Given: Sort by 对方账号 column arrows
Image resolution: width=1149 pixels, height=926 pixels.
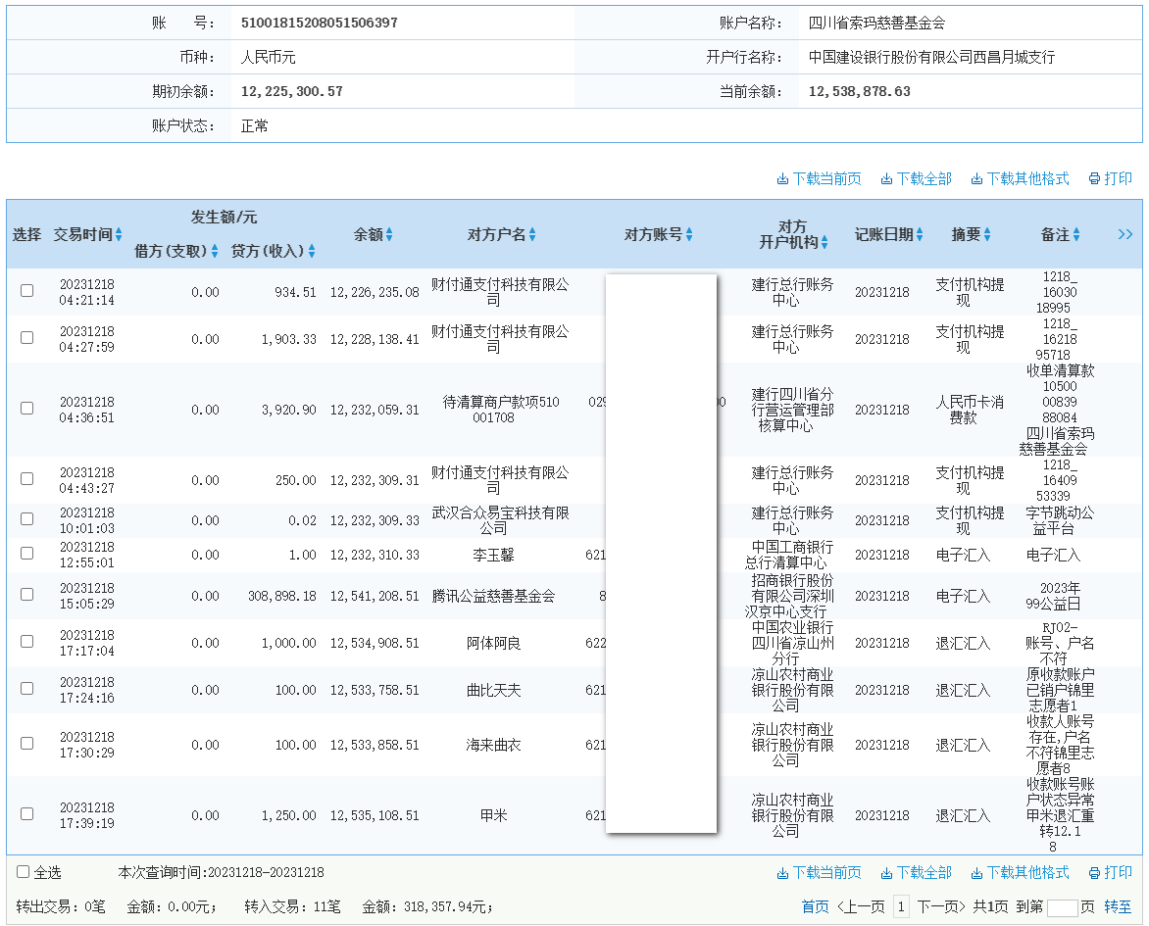Looking at the screenshot, I should click(x=689, y=234).
